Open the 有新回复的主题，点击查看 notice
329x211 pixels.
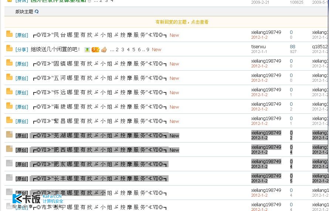coord(182,22)
